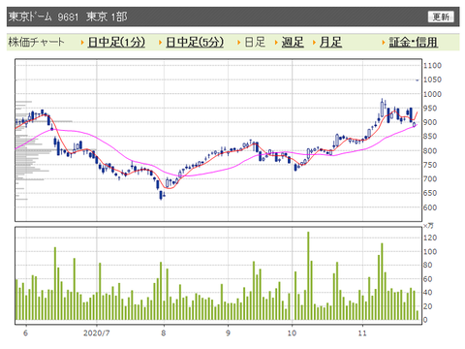Click the 東京ドーム 9681 title text
This screenshot has width=465, height=349.
pyautogui.click(x=44, y=16)
